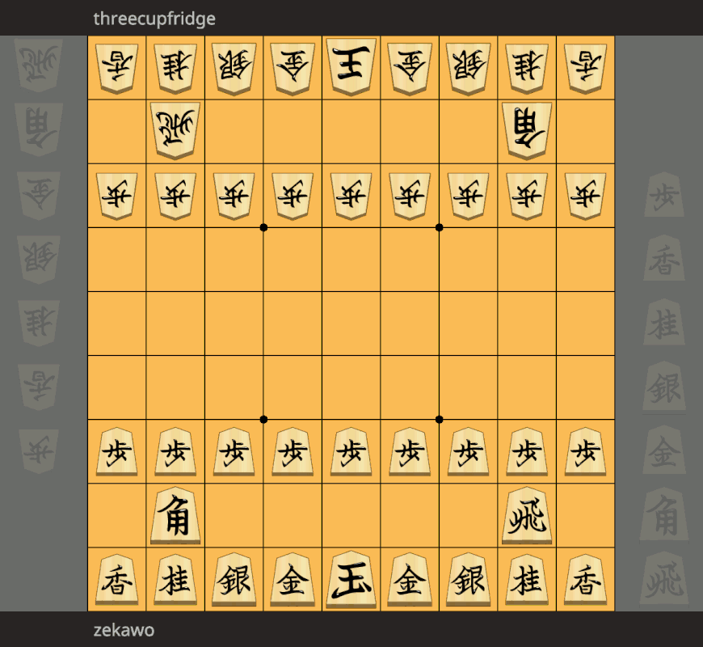Screen dimensions: 703x647
Task: Select the bottom silver (銀) left of the gold
Action: [x=234, y=580]
